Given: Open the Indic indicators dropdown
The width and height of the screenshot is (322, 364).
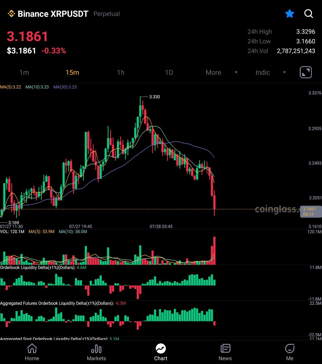Looking at the screenshot, I should [x=271, y=72].
